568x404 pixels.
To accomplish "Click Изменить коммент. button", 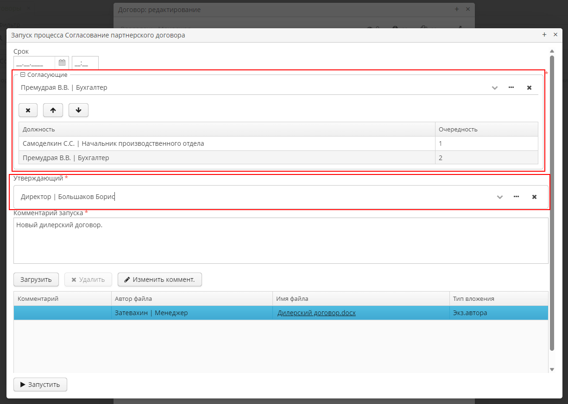I will tap(159, 280).
